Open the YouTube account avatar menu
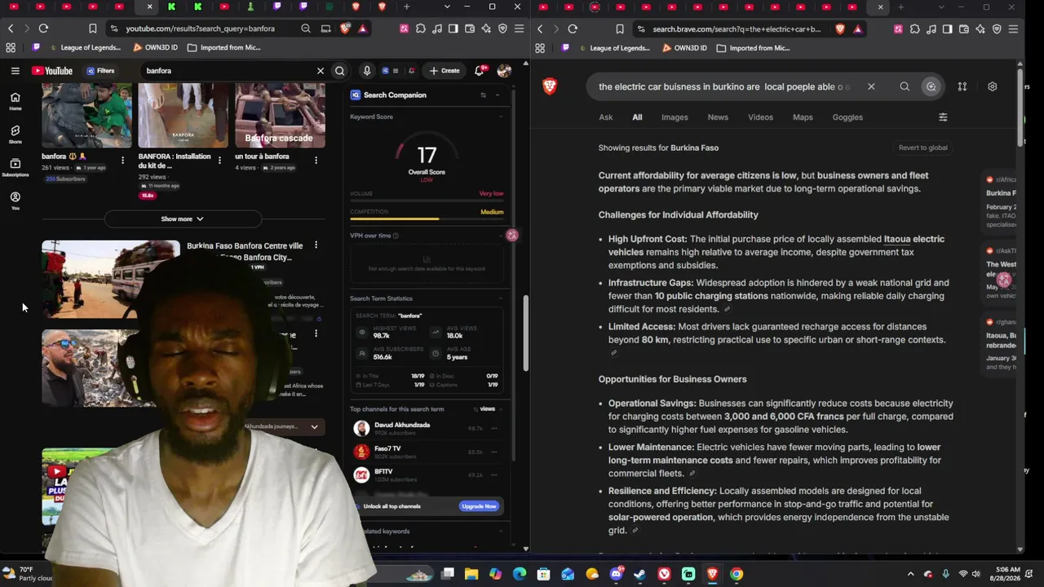Screen dimensions: 1044x587 [x=504, y=71]
